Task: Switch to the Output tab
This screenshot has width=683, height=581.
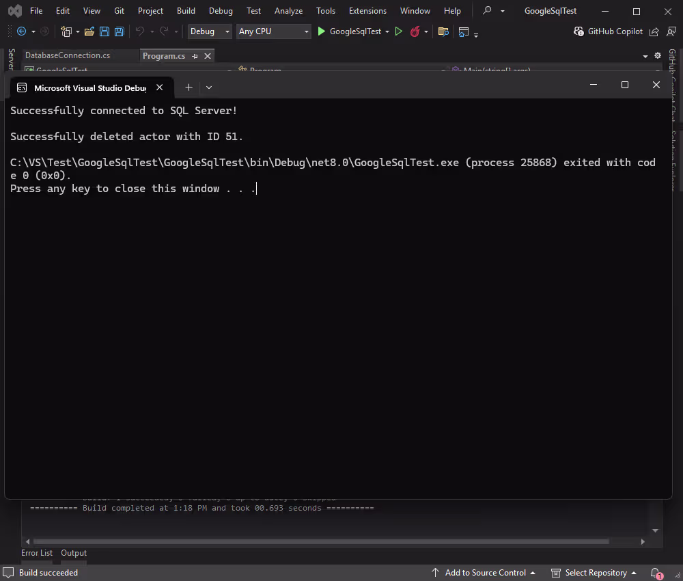Action: (x=73, y=553)
